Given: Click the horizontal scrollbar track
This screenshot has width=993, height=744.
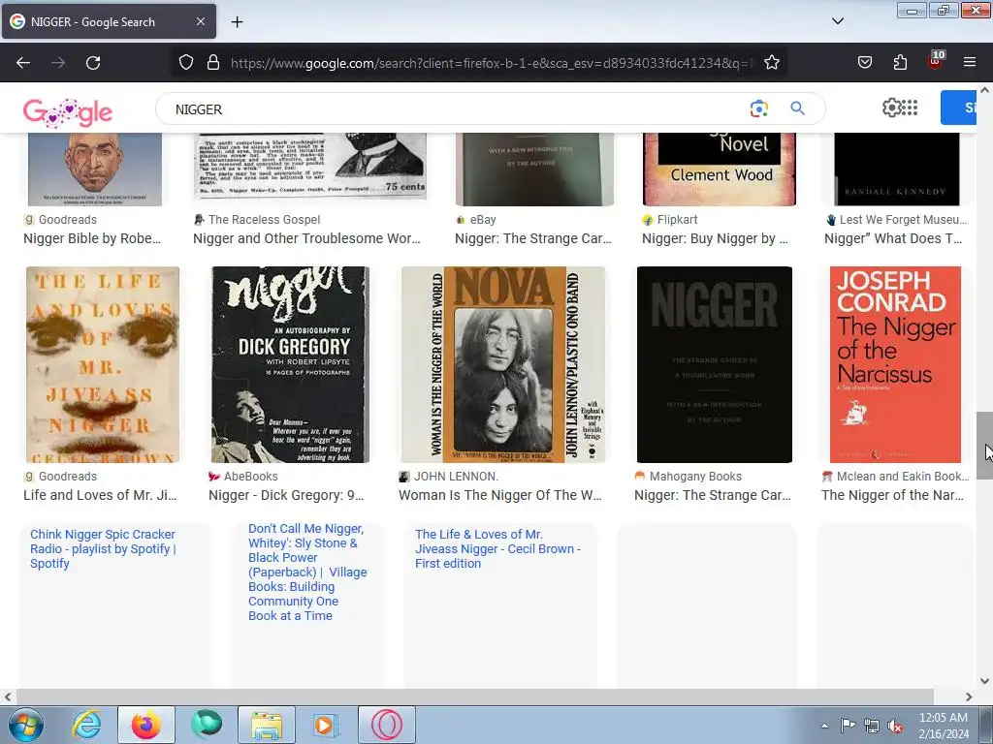Looking at the screenshot, I should coord(473,697).
